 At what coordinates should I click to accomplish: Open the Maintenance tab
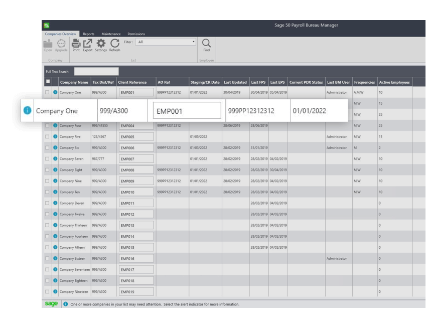click(111, 34)
